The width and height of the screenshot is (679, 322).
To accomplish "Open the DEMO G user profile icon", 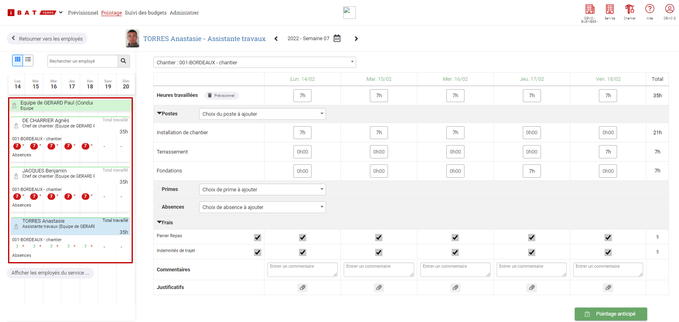I will coord(669,9).
